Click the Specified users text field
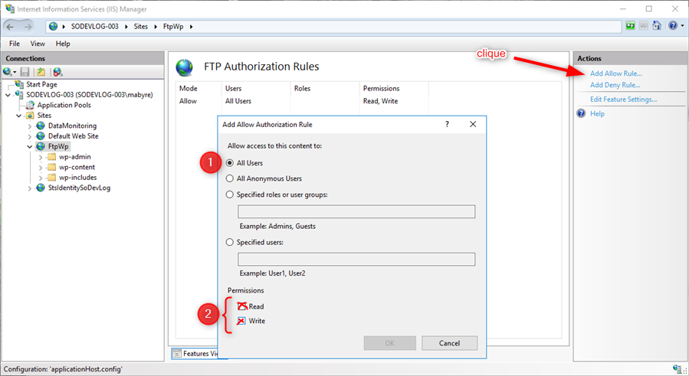Screen dimensions: 689x376 [356, 259]
